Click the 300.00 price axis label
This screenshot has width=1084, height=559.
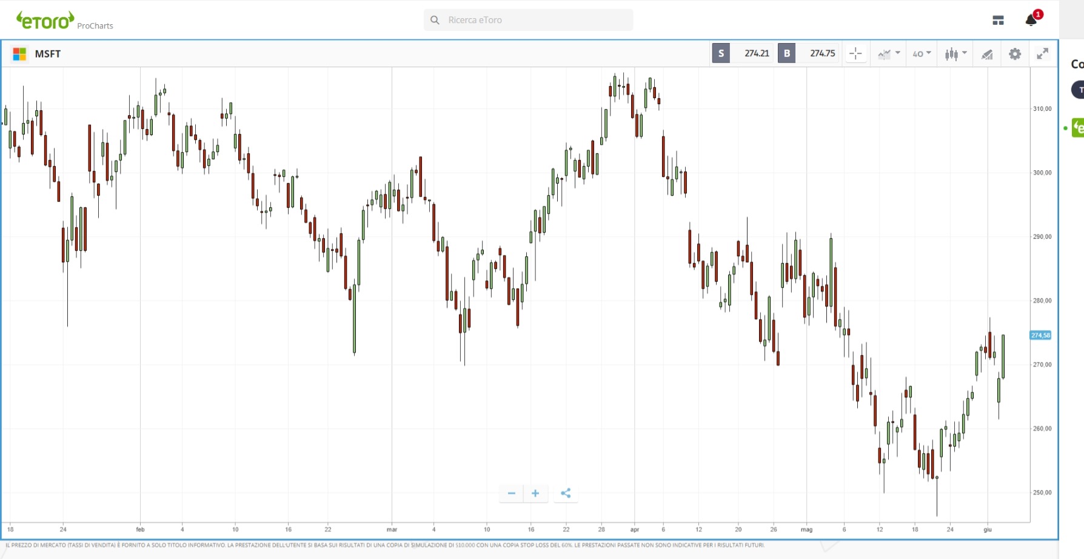[x=1042, y=173]
